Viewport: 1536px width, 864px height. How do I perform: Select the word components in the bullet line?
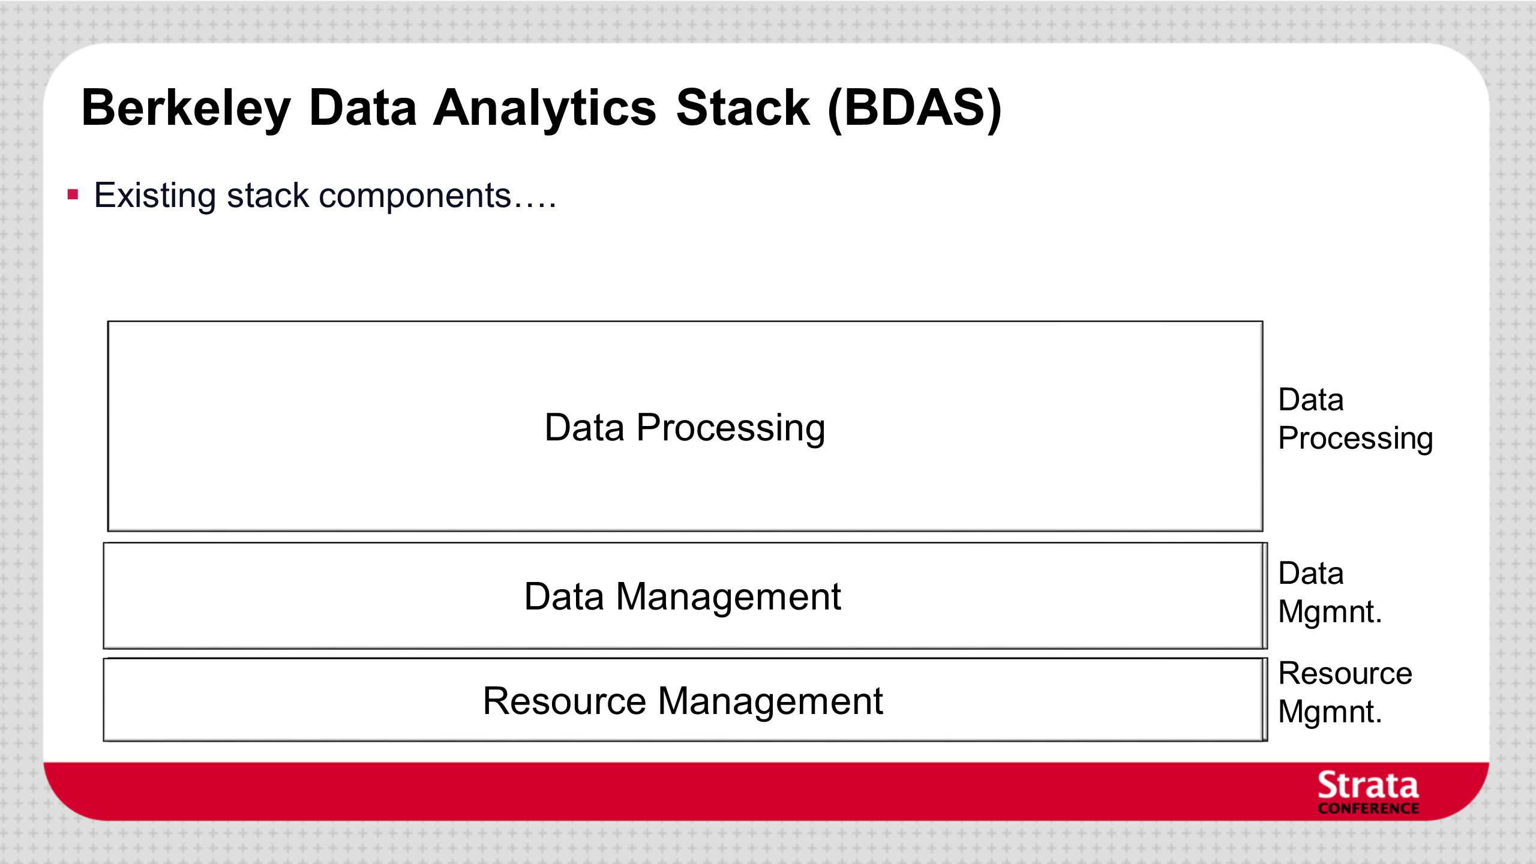click(x=415, y=196)
